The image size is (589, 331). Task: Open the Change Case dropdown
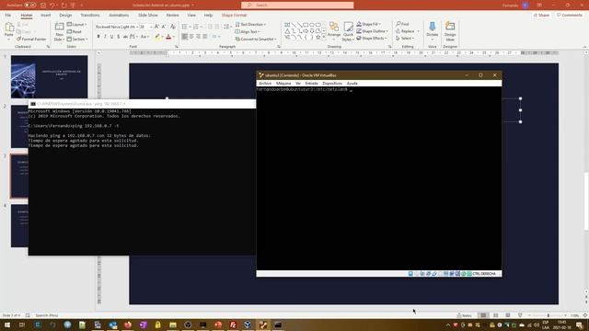(145, 37)
